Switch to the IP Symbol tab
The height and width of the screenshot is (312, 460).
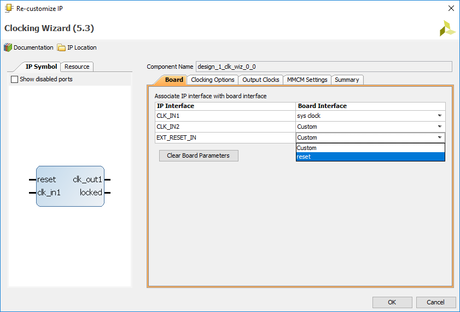41,67
